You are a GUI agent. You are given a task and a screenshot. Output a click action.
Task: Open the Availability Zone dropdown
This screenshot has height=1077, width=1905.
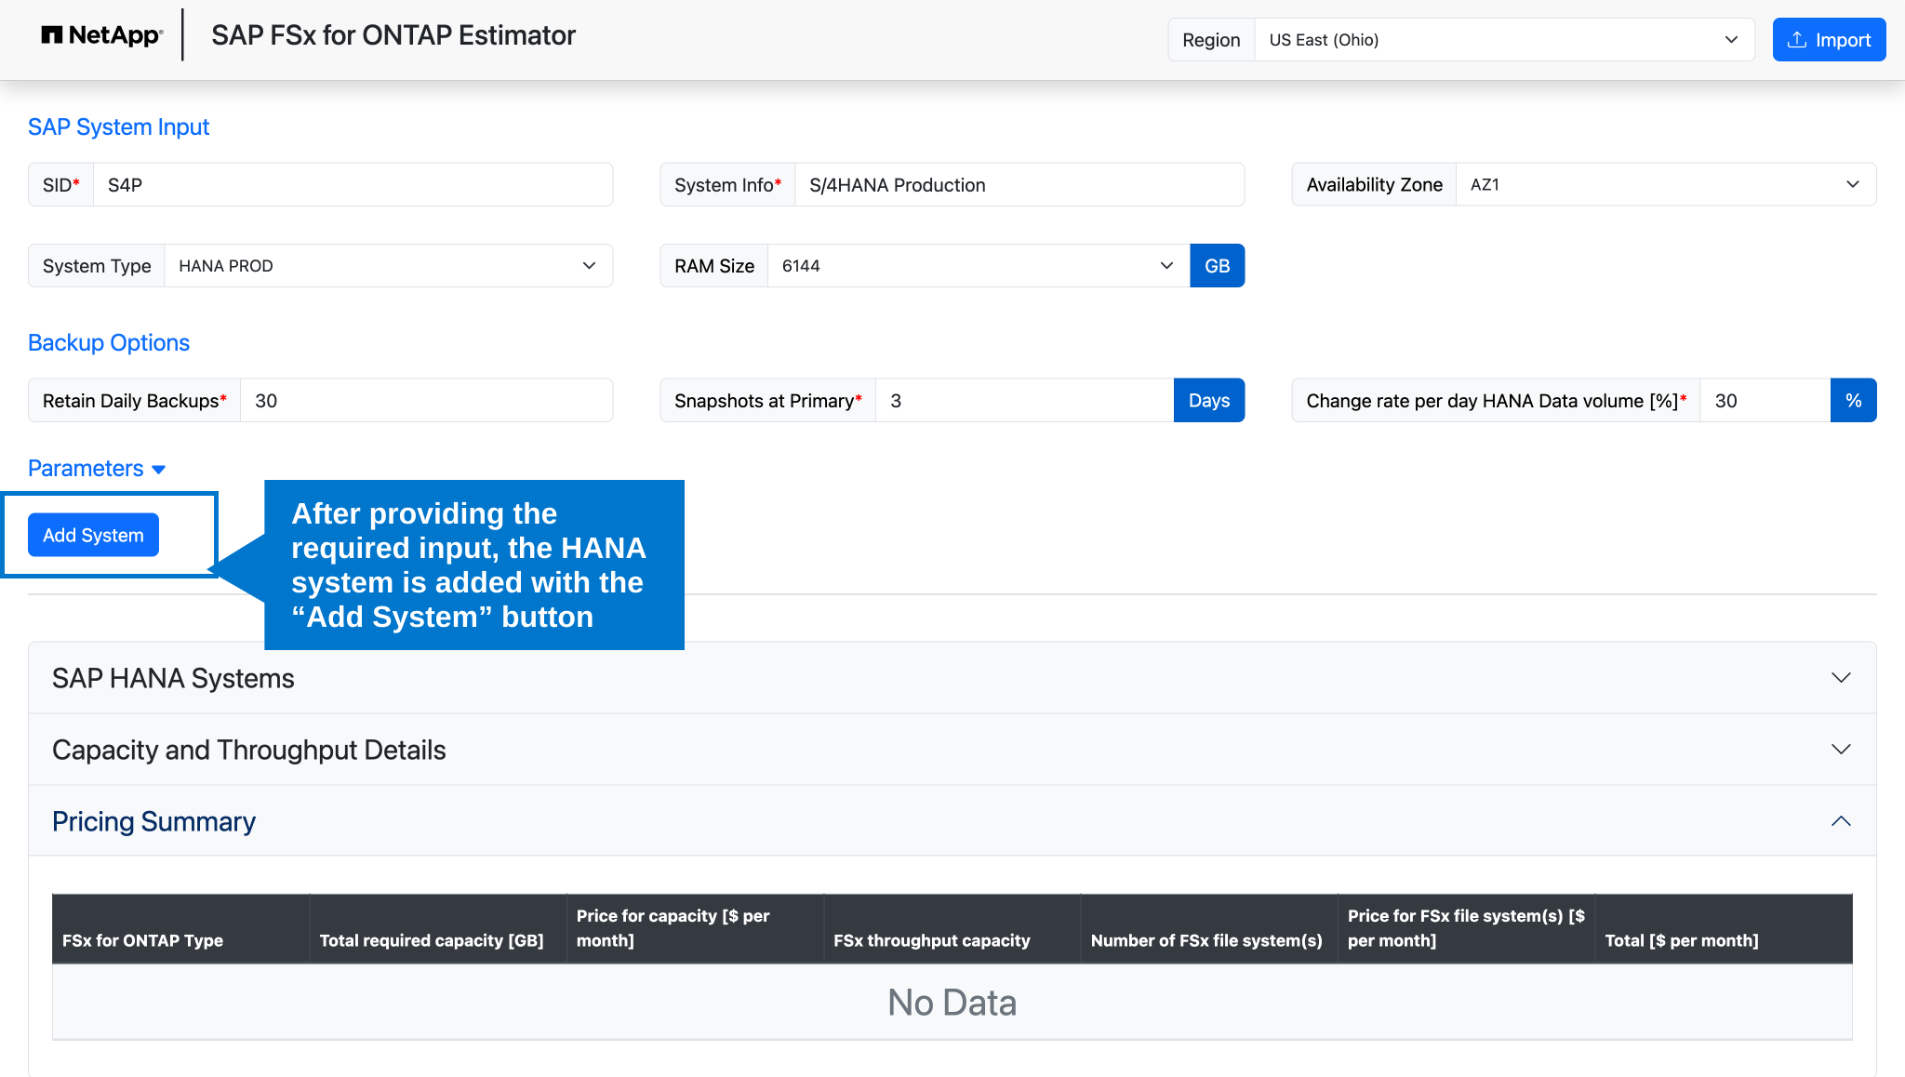[1666, 184]
